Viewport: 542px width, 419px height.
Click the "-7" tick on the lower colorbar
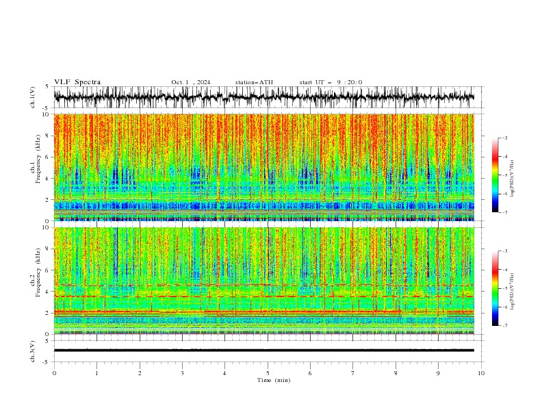[x=504, y=326]
